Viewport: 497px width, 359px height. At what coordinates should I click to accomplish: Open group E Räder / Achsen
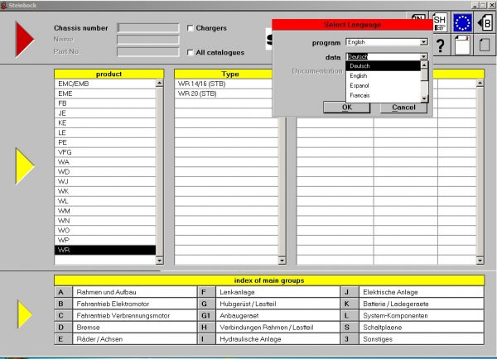tap(126, 339)
